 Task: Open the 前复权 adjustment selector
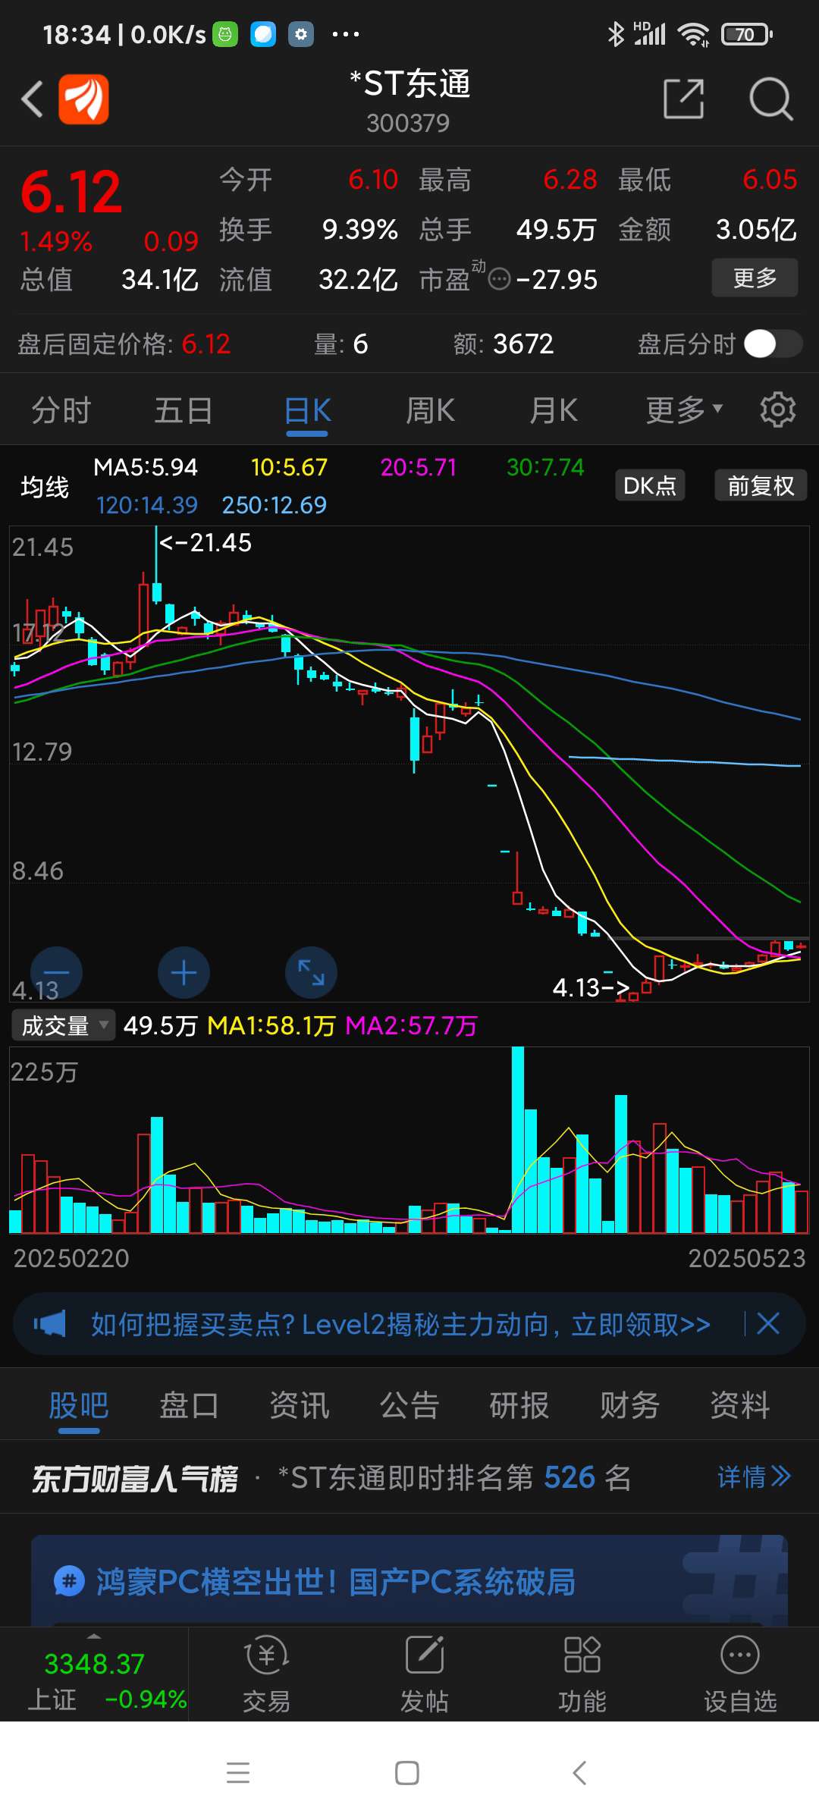[x=761, y=485]
